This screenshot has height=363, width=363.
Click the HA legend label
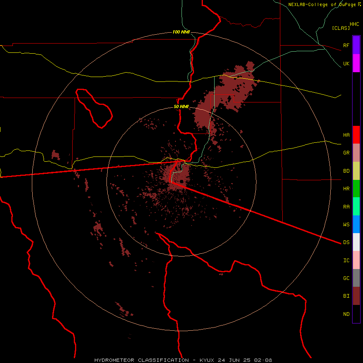coord(346,135)
